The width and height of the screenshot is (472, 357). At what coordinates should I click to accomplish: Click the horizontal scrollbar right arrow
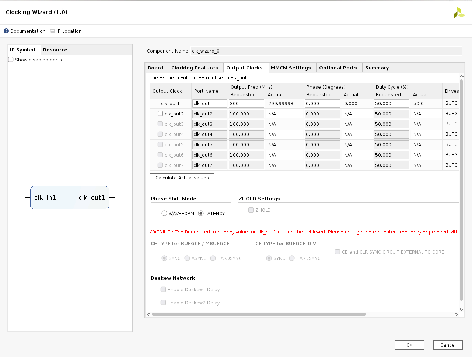coord(457,315)
